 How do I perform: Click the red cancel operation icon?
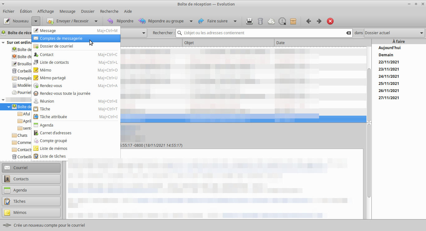pyautogui.click(x=330, y=21)
